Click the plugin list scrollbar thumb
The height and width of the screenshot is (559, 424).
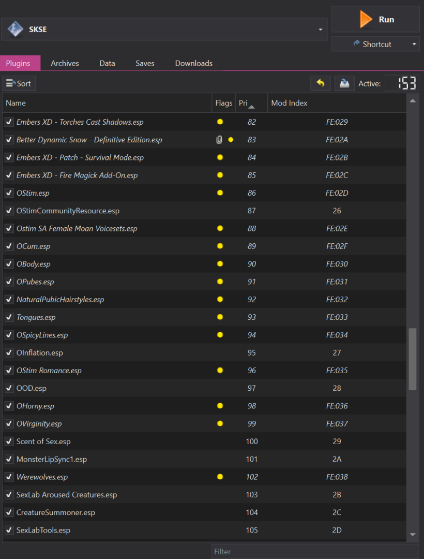413,359
